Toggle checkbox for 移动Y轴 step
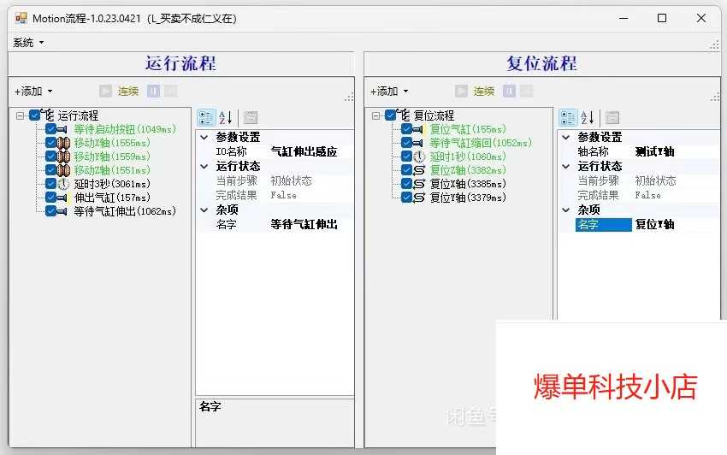Image resolution: width=727 pixels, height=455 pixels. pos(51,157)
